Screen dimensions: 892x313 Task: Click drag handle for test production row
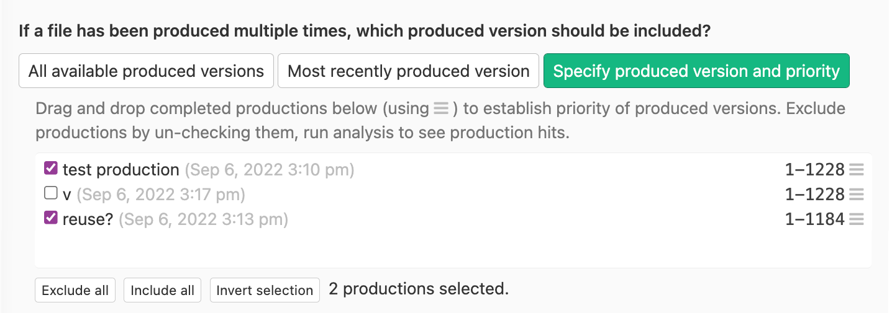(x=857, y=170)
